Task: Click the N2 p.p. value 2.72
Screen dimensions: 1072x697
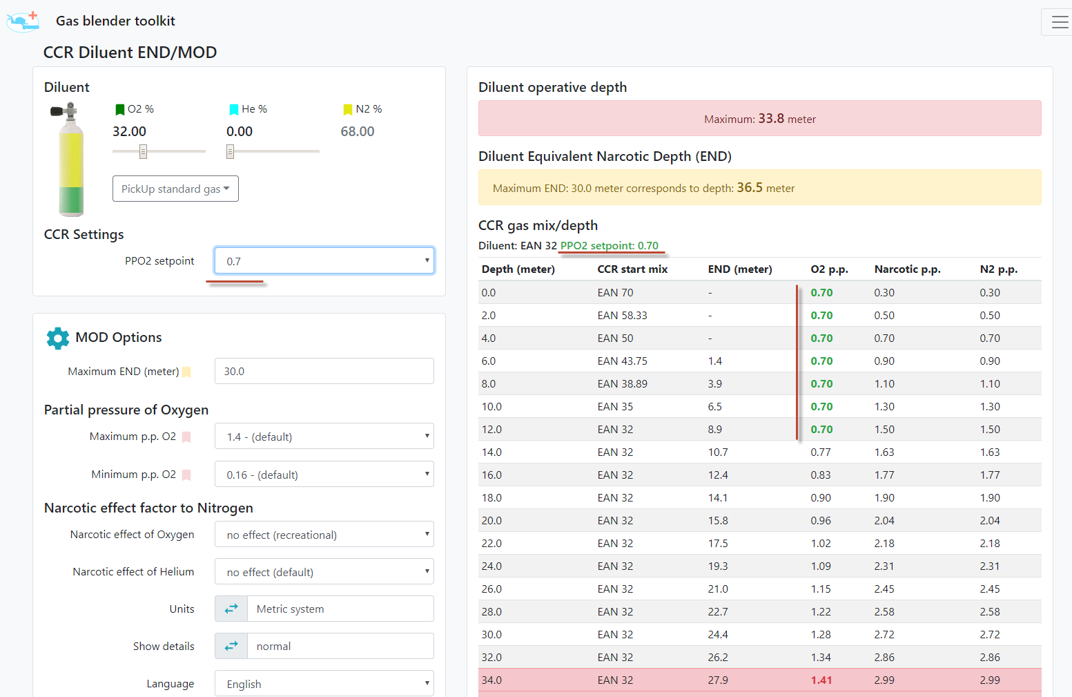Action: [990, 635]
